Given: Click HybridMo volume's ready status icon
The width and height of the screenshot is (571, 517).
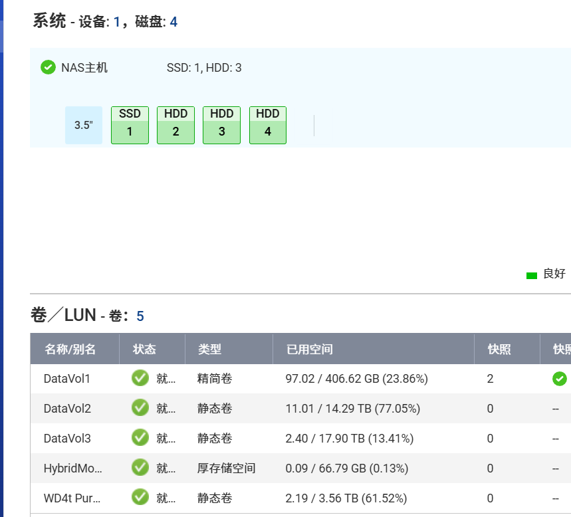Looking at the screenshot, I should point(140,468).
